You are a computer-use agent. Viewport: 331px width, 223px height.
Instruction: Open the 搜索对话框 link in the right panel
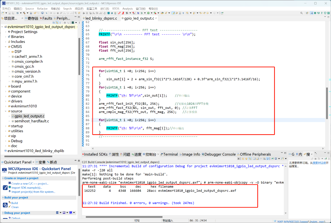point(320,162)
